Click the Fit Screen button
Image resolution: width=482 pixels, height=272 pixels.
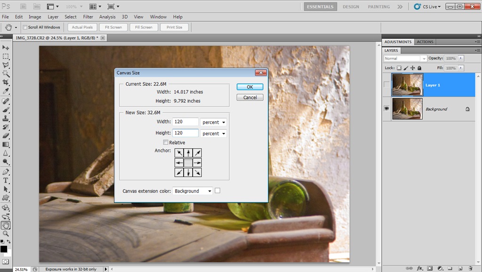point(113,27)
